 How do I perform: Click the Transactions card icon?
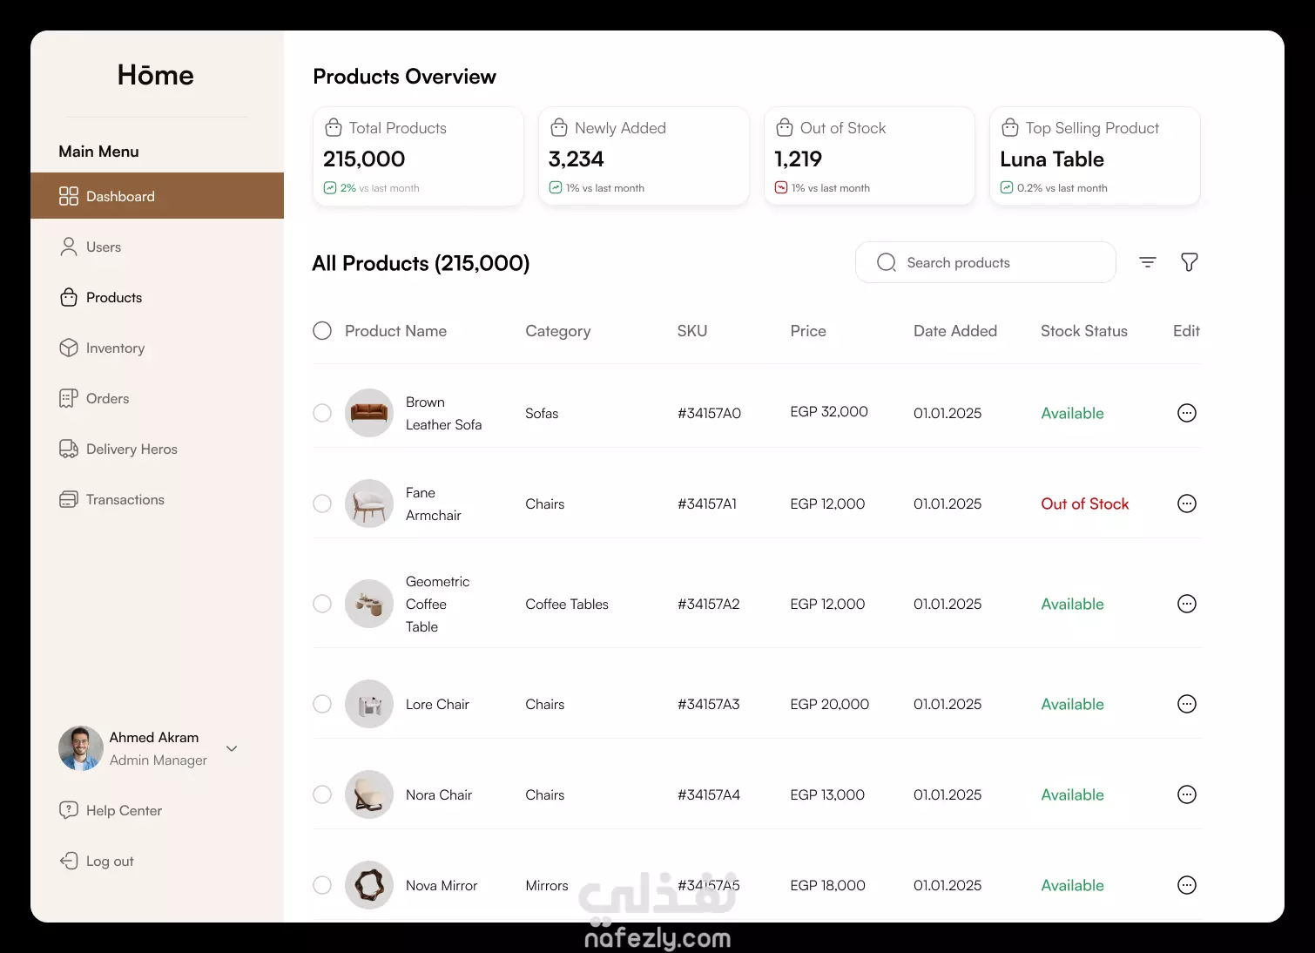(x=69, y=499)
